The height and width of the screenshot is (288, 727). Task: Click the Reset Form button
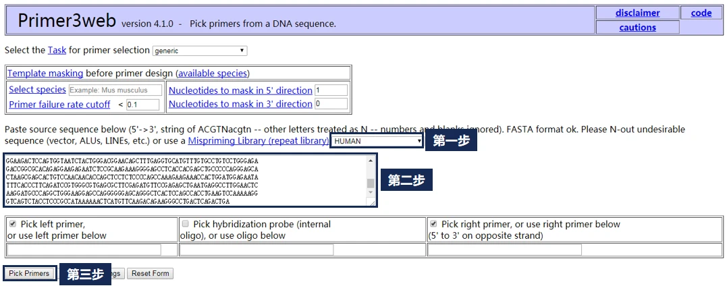tap(150, 273)
